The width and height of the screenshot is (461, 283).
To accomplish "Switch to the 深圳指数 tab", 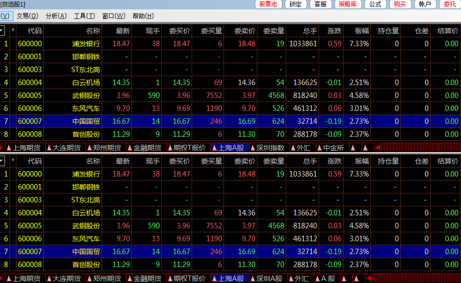I will (267, 148).
